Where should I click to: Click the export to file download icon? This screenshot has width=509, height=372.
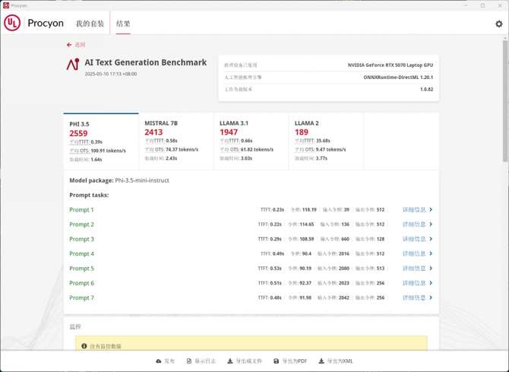pyautogui.click(x=230, y=361)
